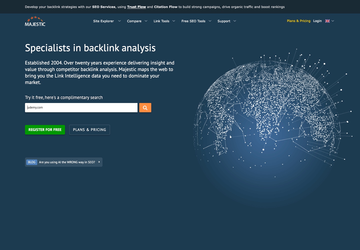This screenshot has width=360, height=250.
Task: Open the Citation Flow banner link
Action: [166, 7]
